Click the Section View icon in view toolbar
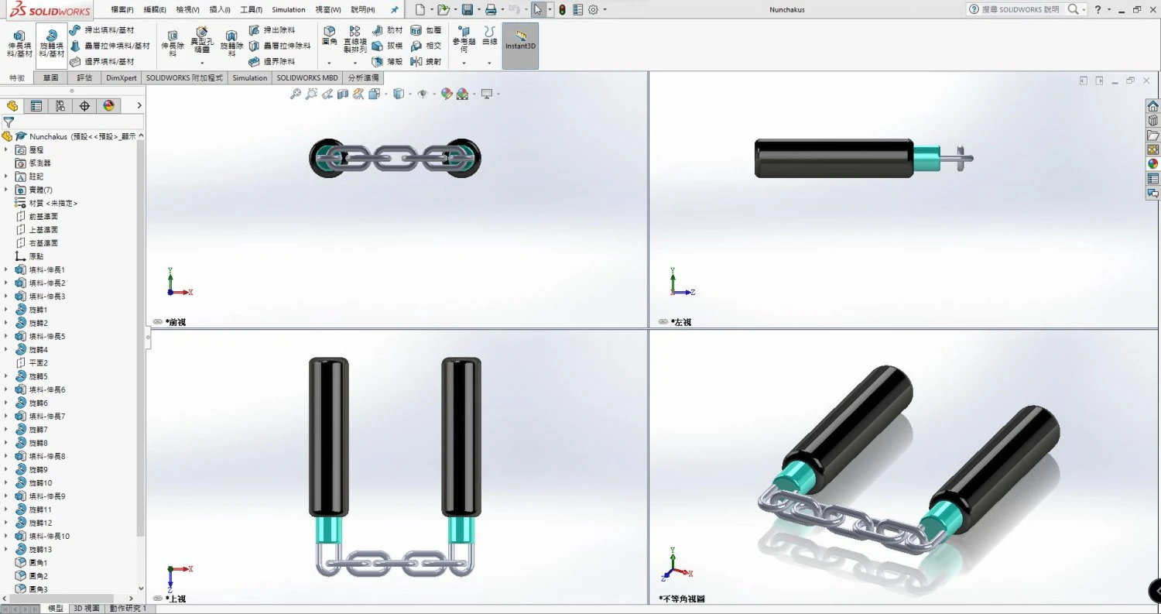This screenshot has width=1161, height=614. point(343,94)
